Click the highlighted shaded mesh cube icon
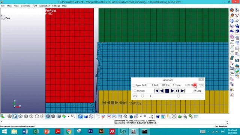This screenshot has width=240, height=135. point(48,117)
